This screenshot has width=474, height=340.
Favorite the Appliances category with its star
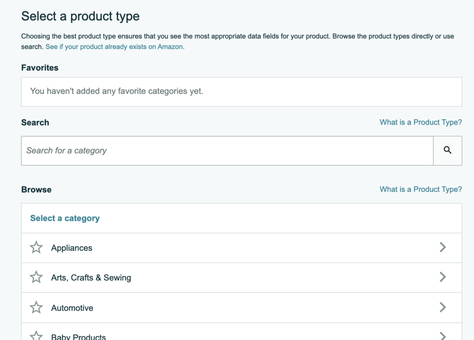pyautogui.click(x=36, y=248)
